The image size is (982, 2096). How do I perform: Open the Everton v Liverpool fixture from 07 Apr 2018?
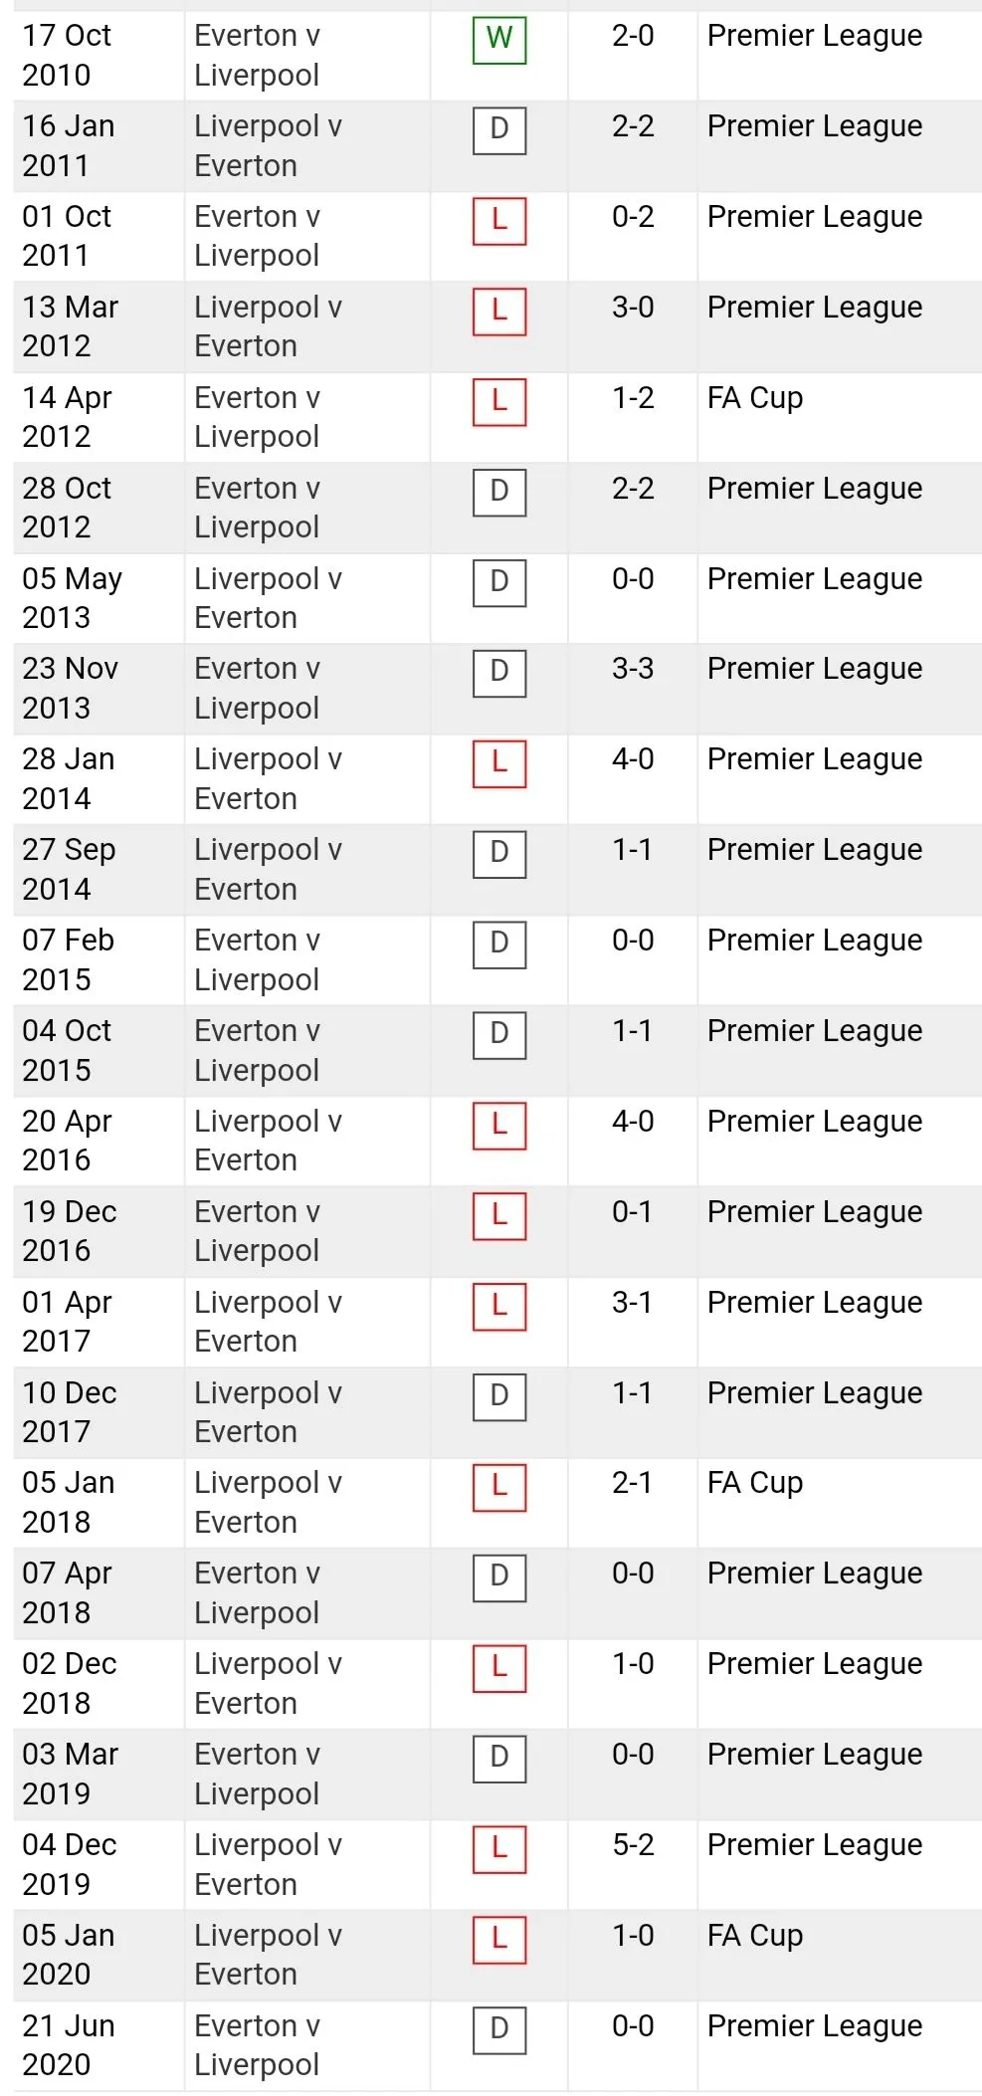coord(257,1592)
